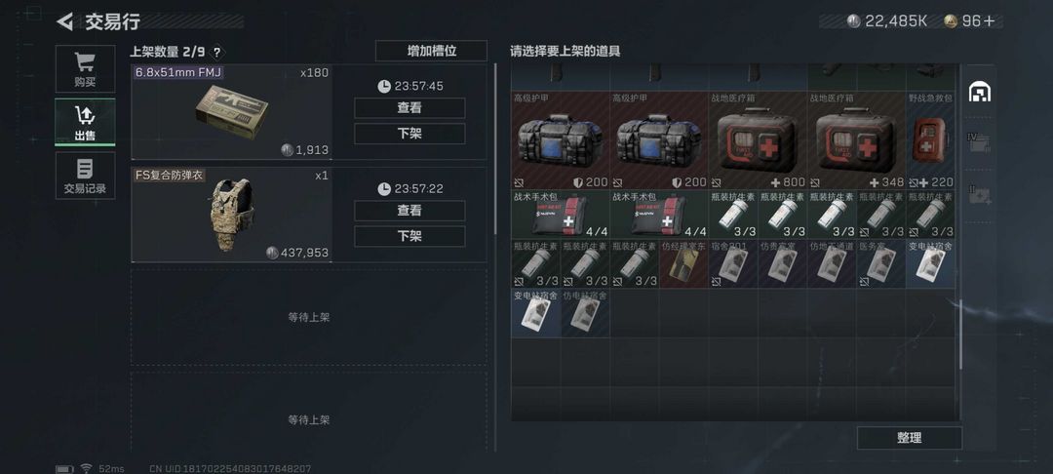This screenshot has width=1053, height=474.
Task: View the 6.8x51mm FMJ listing via 查看
Action: pos(409,108)
